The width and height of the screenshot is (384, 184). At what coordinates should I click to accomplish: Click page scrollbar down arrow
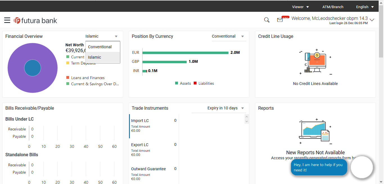tap(381, 181)
